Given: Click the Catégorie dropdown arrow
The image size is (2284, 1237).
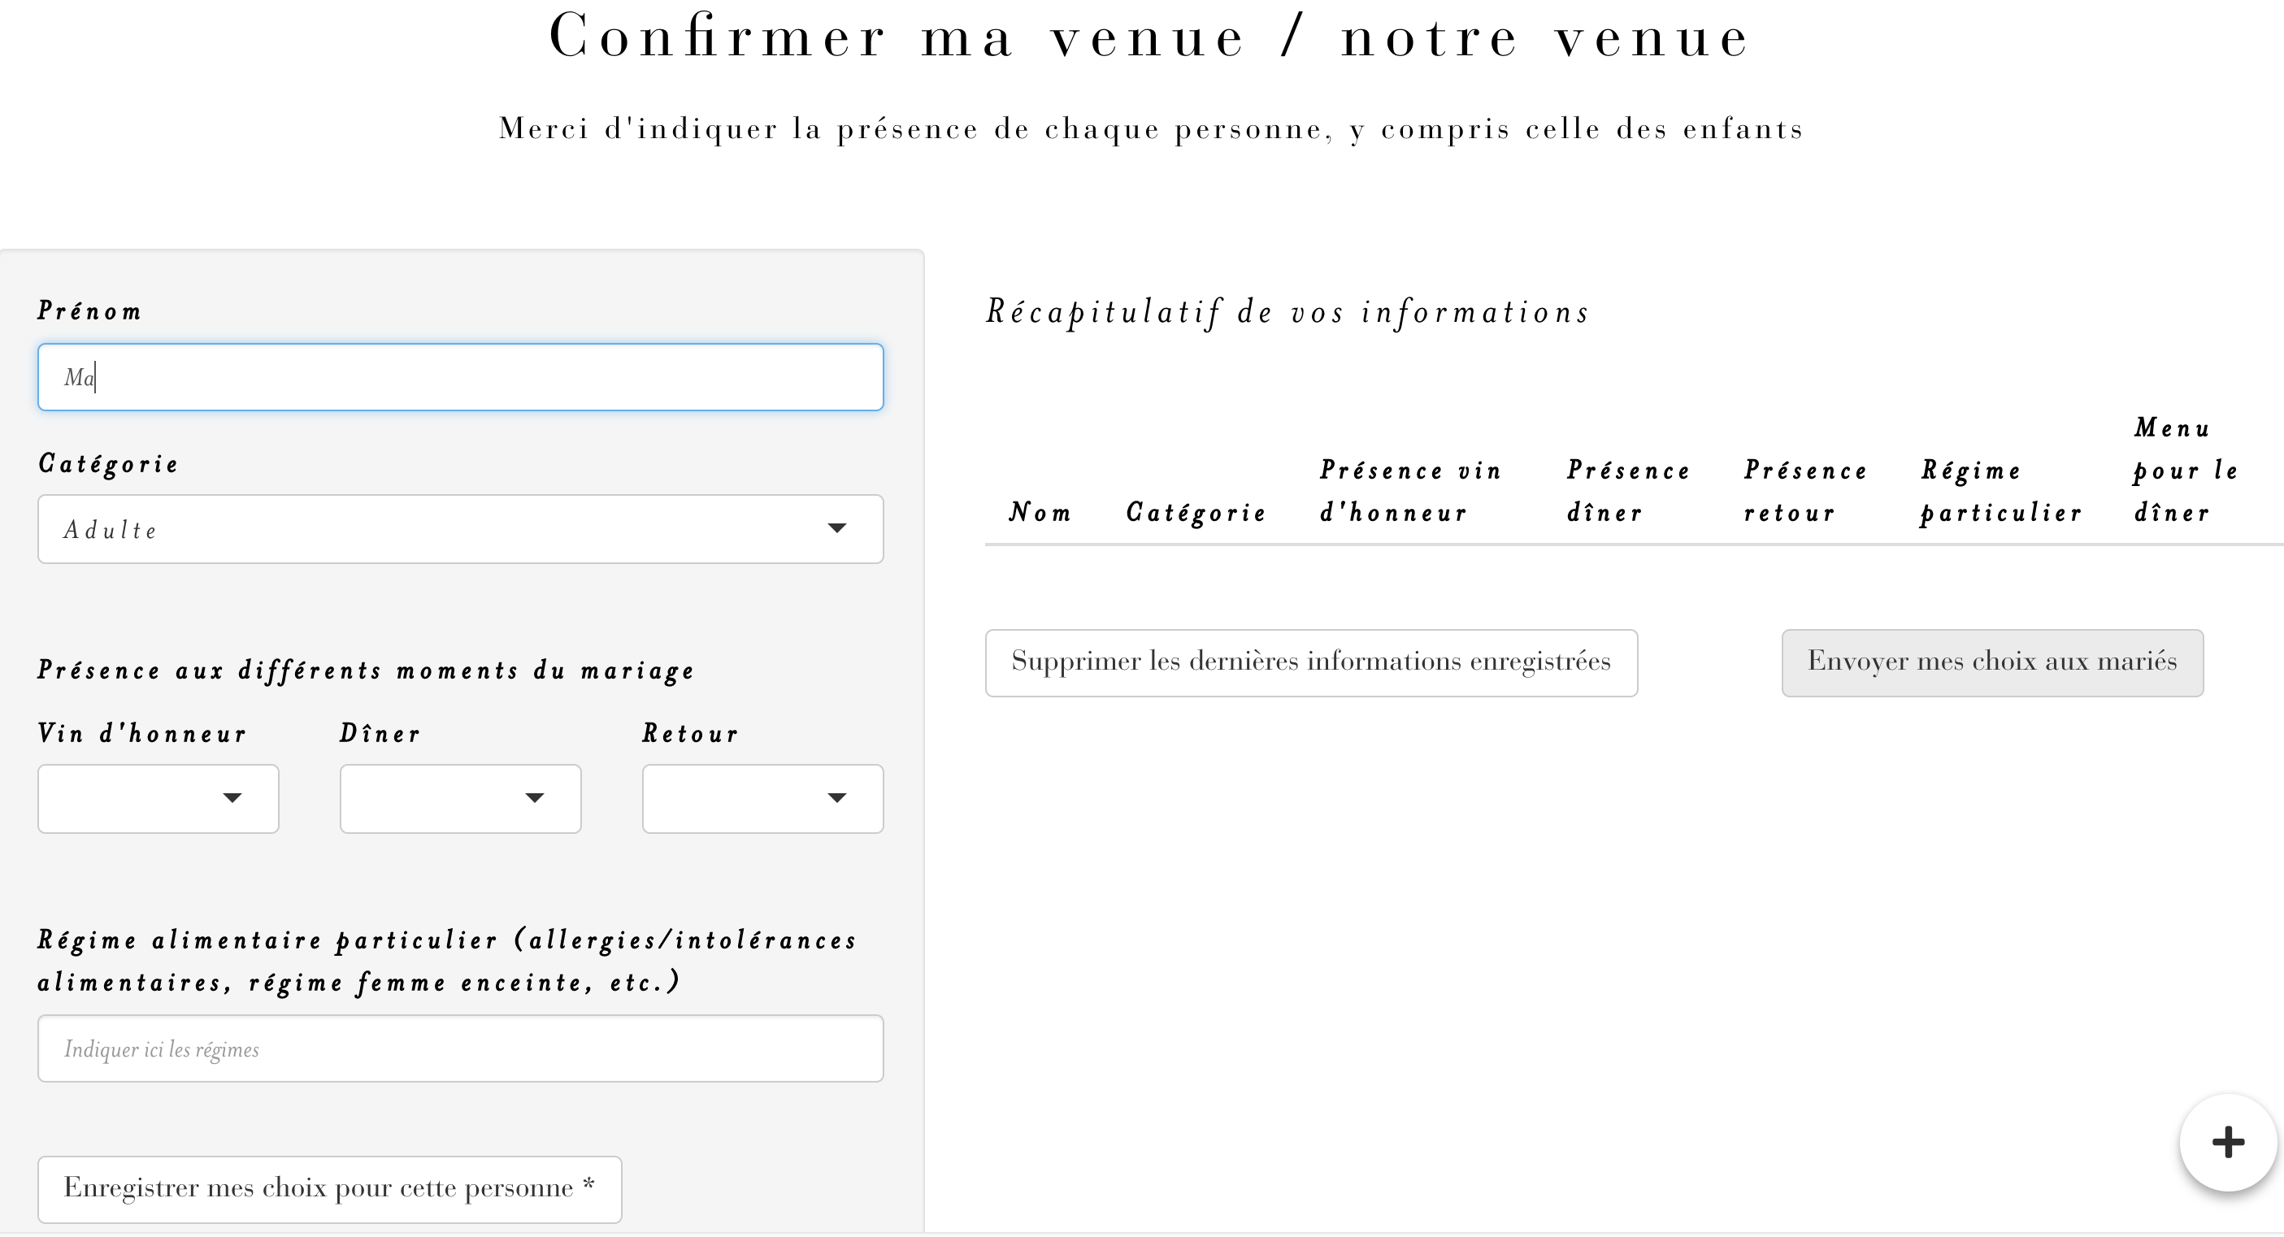Looking at the screenshot, I should pos(836,528).
